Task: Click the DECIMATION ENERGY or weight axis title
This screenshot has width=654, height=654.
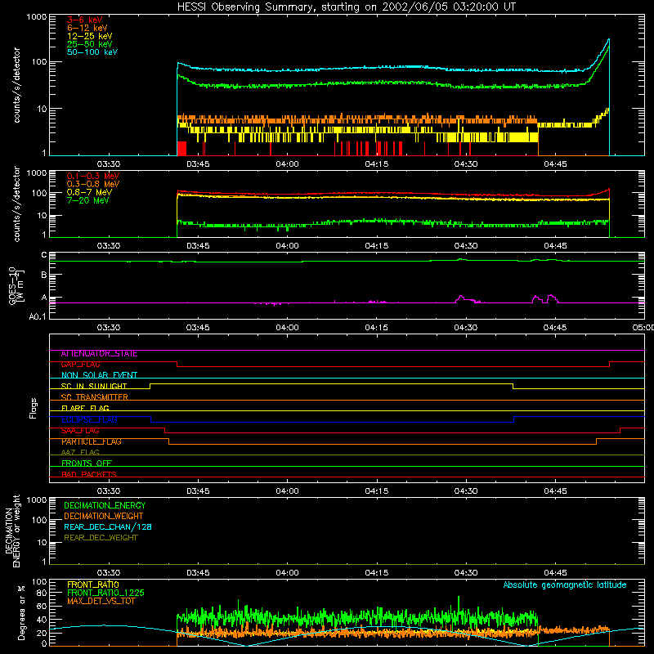Action: point(12,531)
